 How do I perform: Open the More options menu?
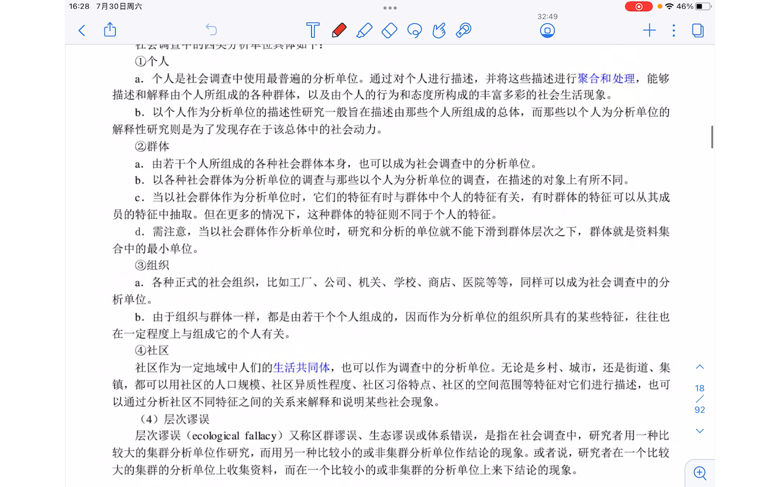pyautogui.click(x=673, y=30)
